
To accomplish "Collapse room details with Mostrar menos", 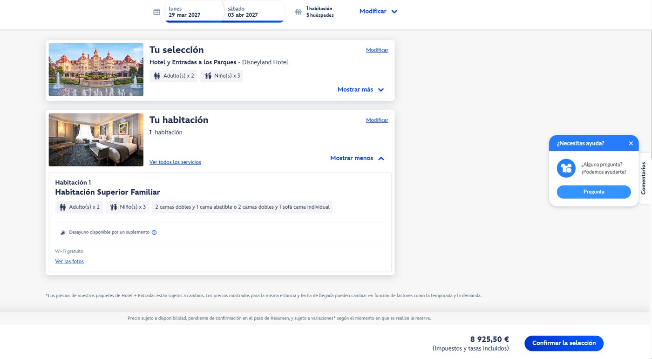I will click(357, 158).
